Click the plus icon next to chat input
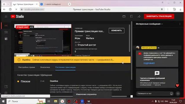Image resolution: width=185 pixels, height=104 pixels. tap(178, 94)
